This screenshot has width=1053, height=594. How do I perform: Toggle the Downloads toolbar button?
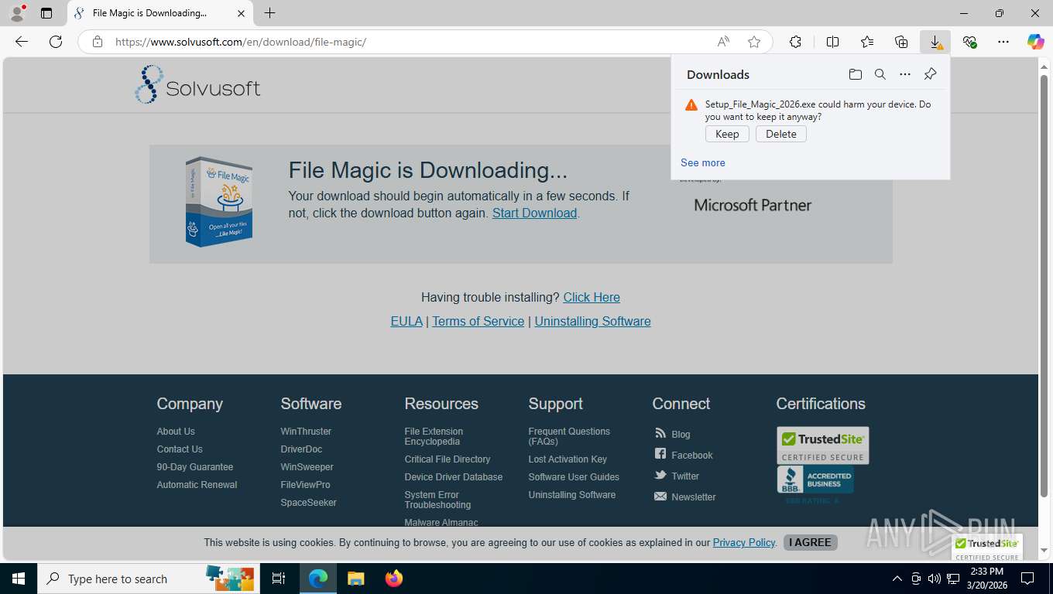(x=935, y=42)
